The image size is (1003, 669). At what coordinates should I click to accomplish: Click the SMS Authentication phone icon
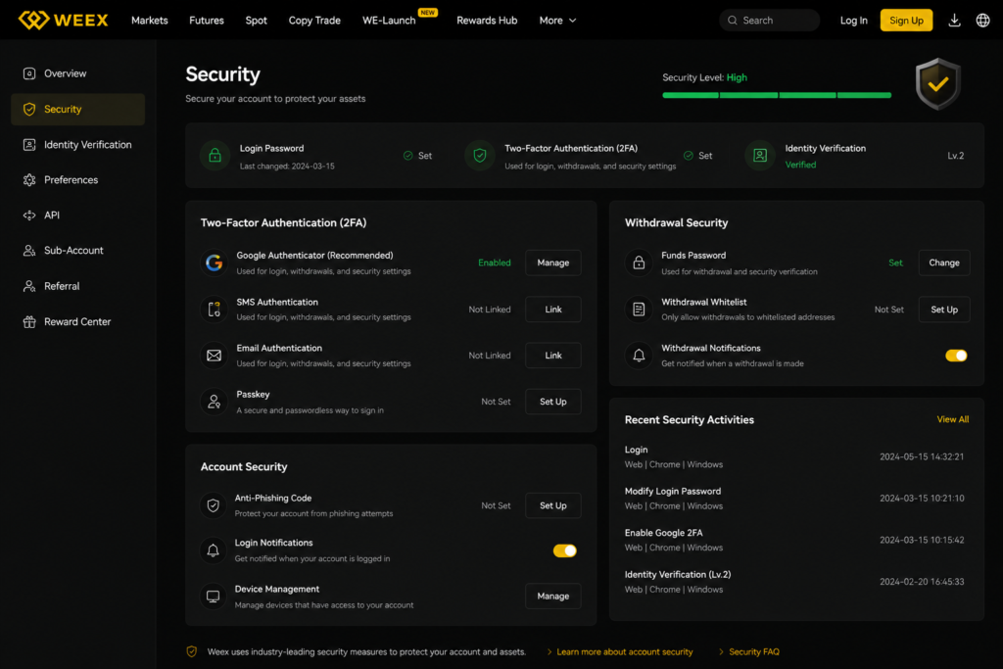tap(215, 309)
